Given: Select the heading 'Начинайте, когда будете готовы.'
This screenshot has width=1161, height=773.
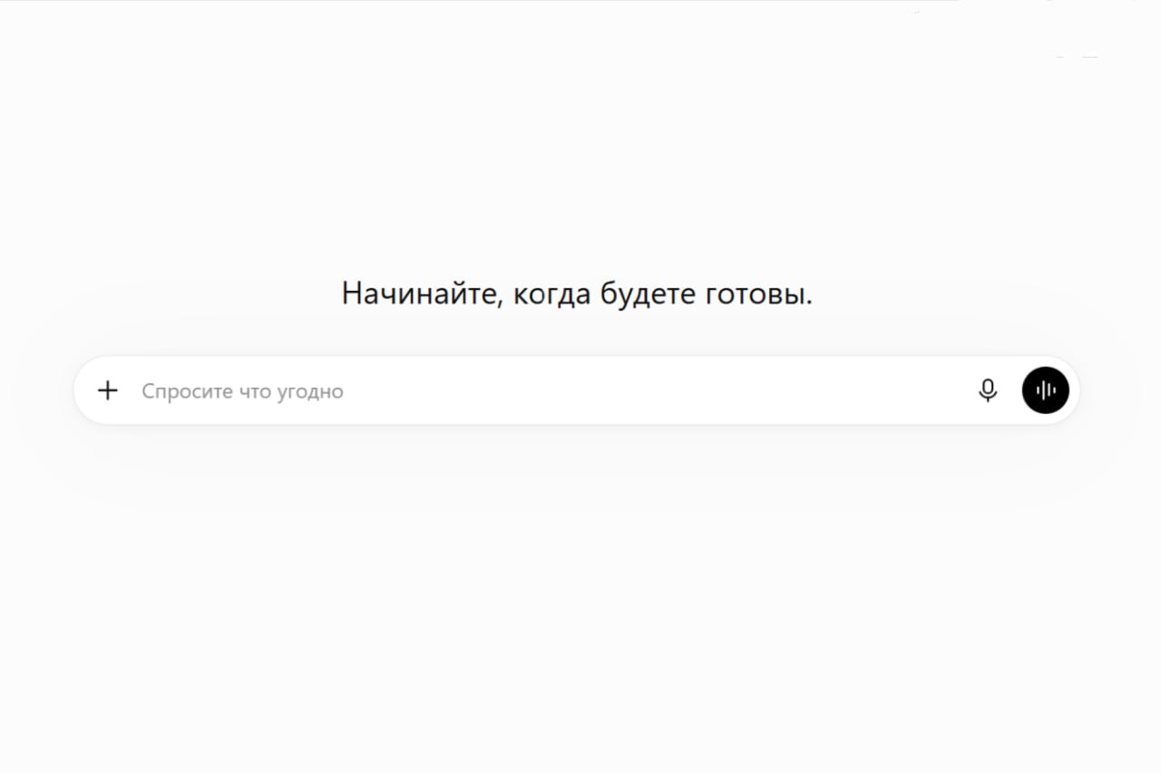Looking at the screenshot, I should [577, 295].
